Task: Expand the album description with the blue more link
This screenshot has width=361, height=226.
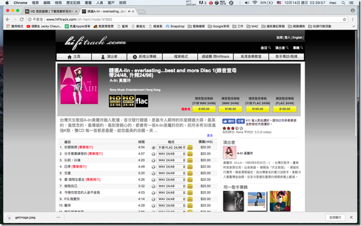Action: (x=210, y=136)
